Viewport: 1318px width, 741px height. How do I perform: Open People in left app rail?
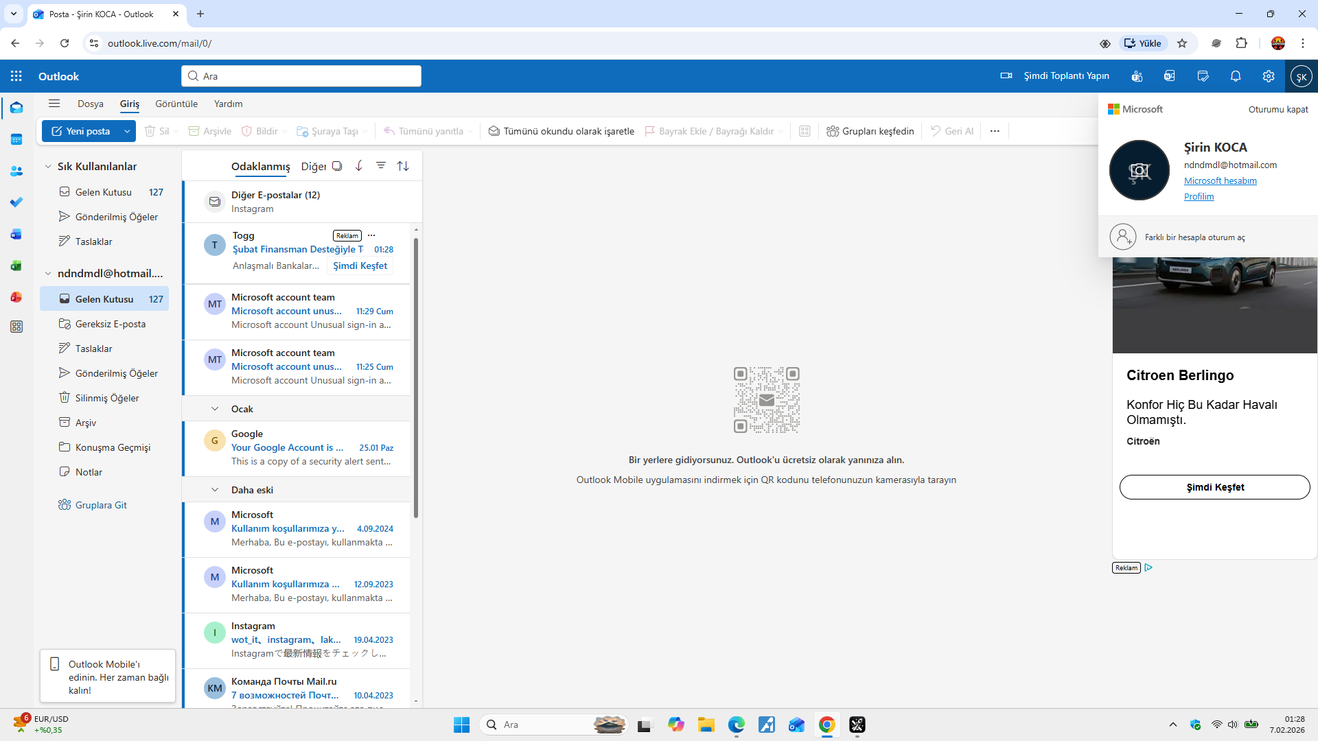point(16,171)
